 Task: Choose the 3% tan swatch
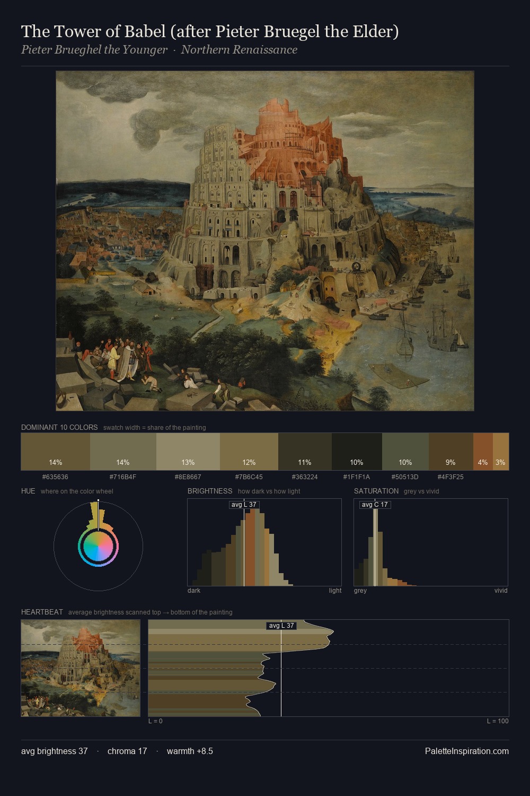pos(501,452)
